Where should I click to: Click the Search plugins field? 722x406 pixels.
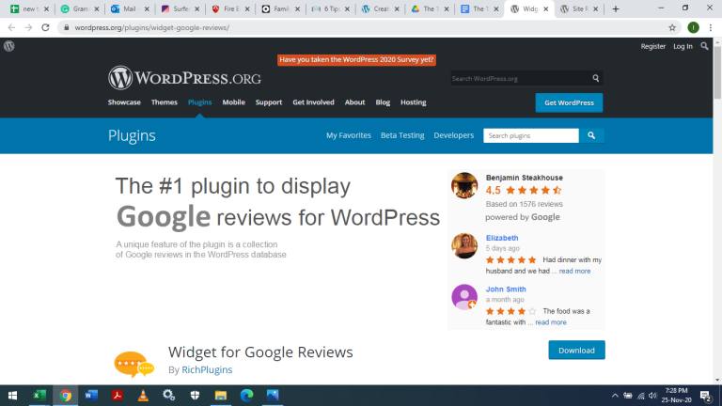pyautogui.click(x=531, y=135)
